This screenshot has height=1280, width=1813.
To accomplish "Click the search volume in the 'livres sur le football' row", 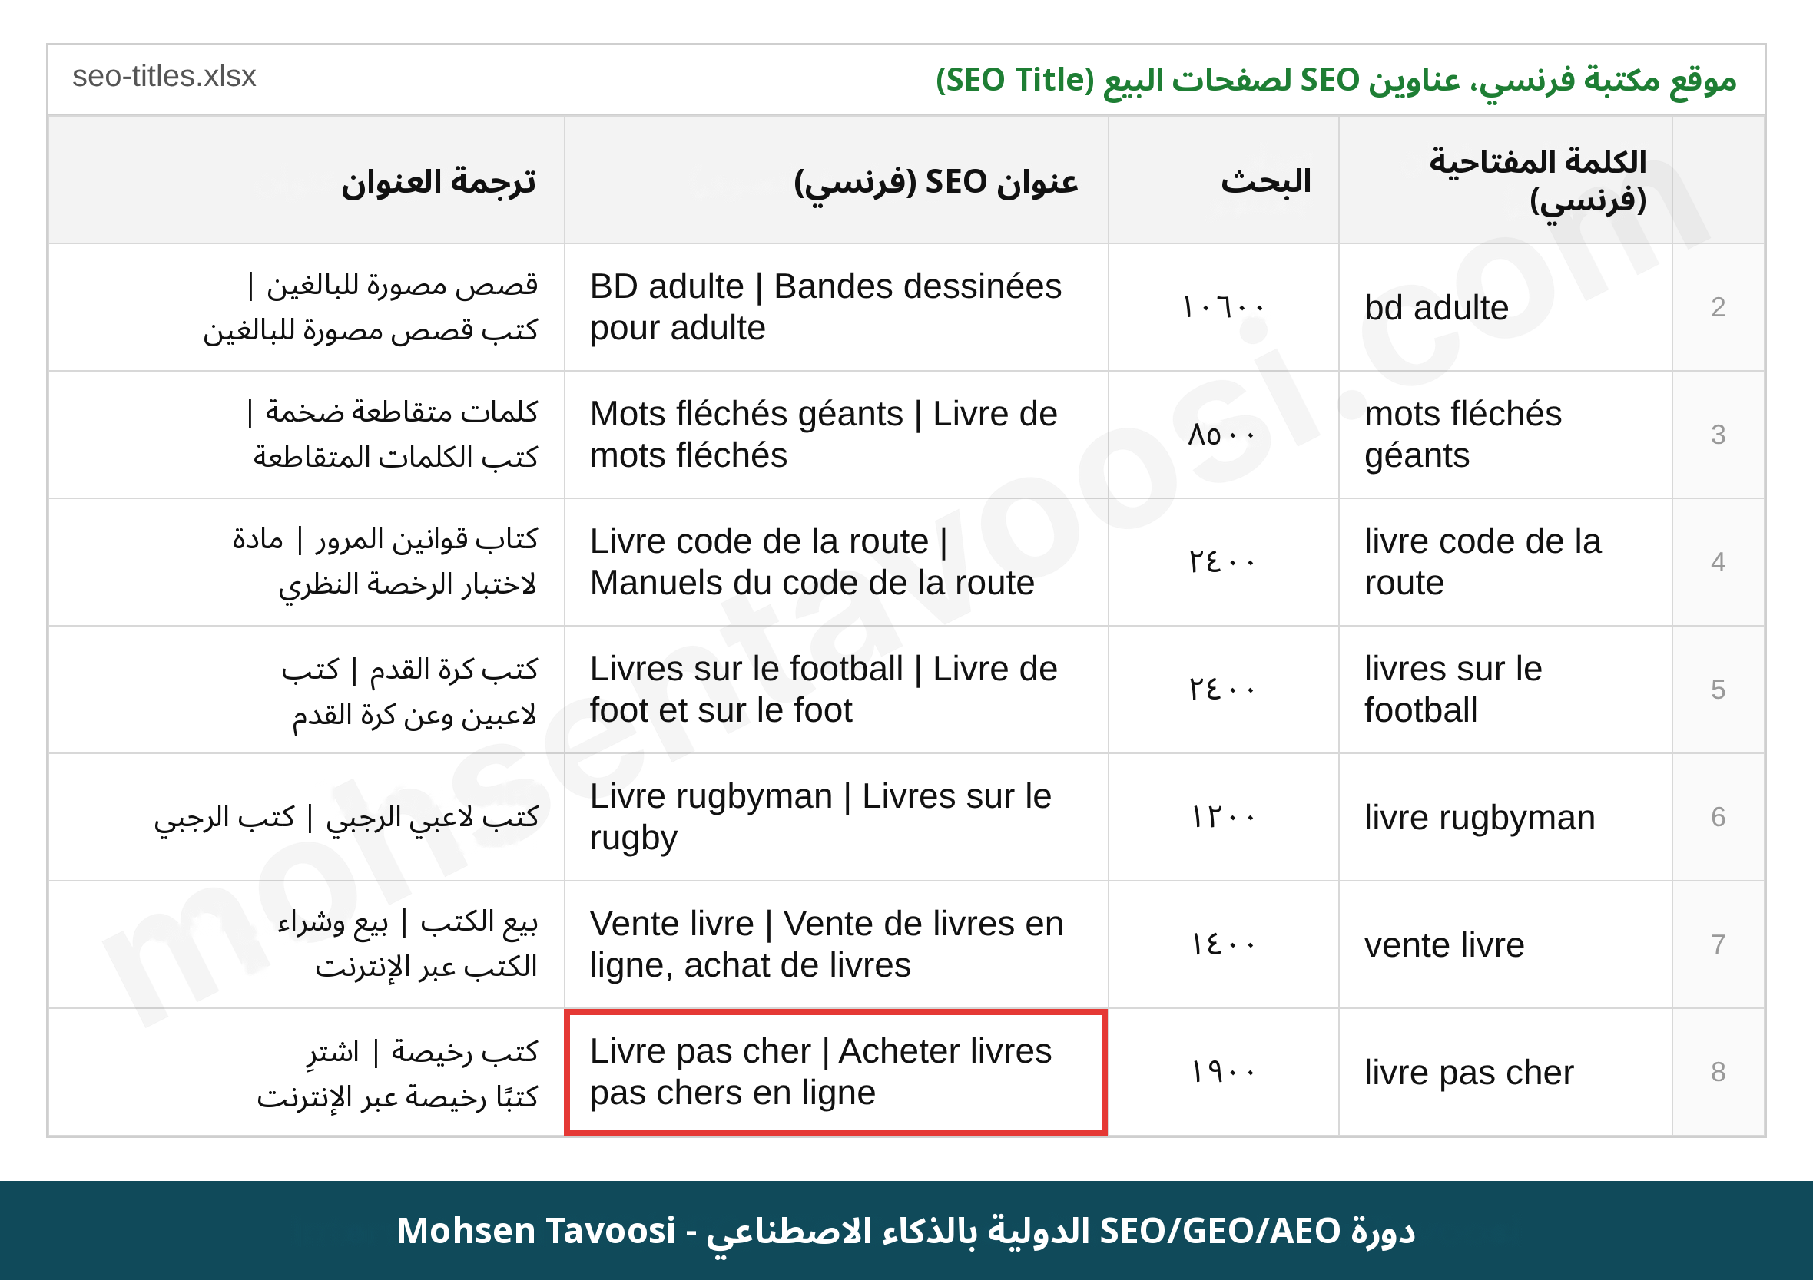I will click(1223, 690).
